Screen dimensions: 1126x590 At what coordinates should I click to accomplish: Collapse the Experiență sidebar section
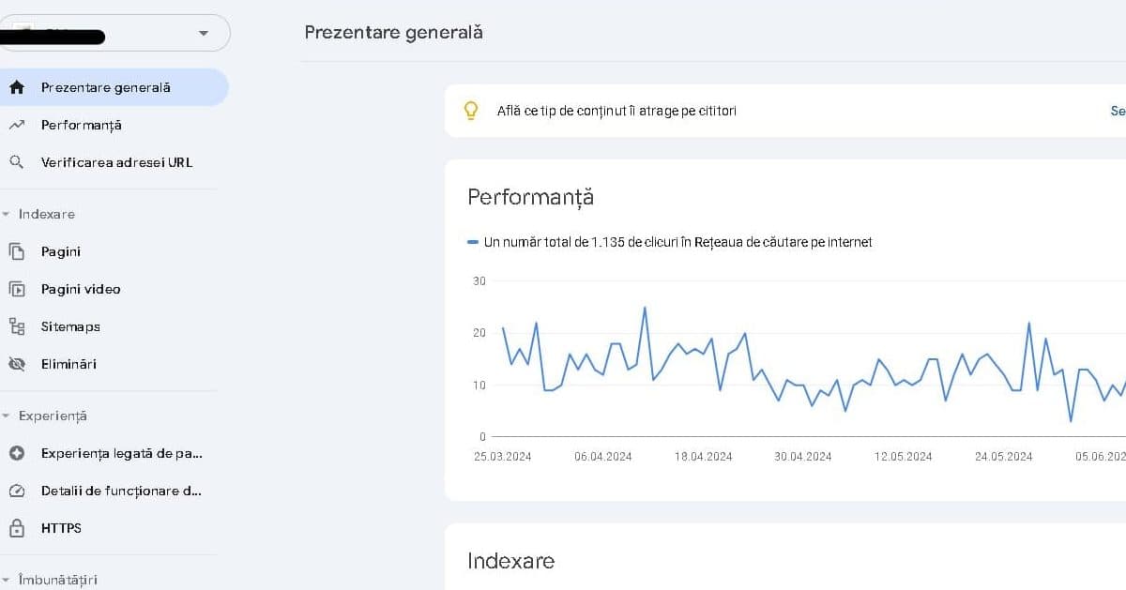pos(7,416)
